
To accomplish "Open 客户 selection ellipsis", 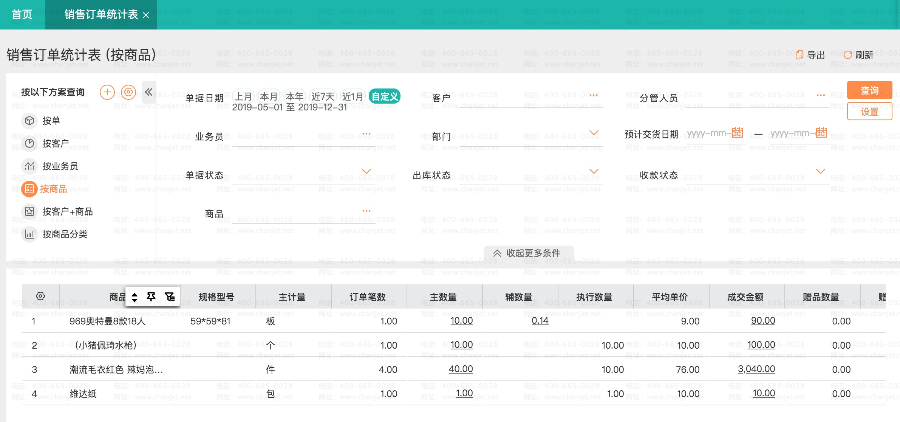I will click(594, 95).
